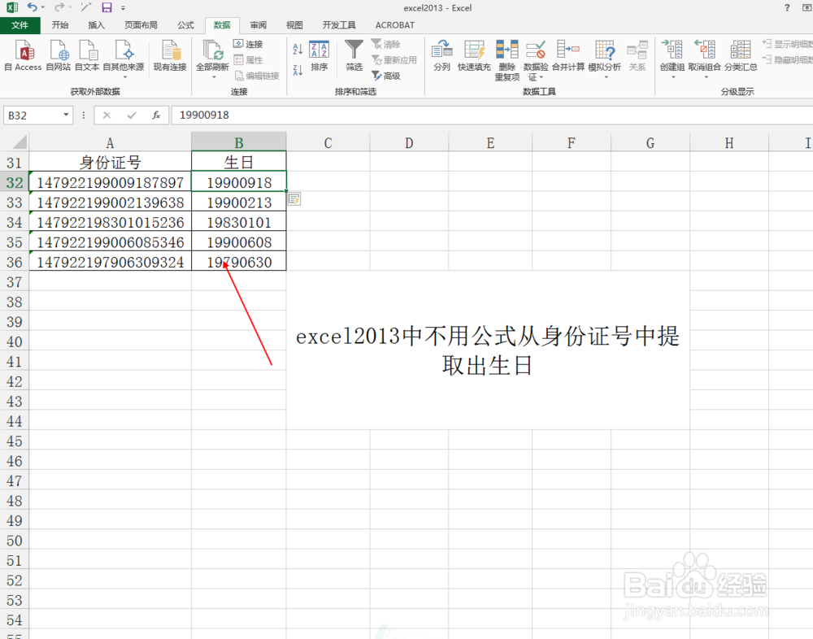813x639 pixels.
Task: Open the 文件 menu
Action: (21, 24)
